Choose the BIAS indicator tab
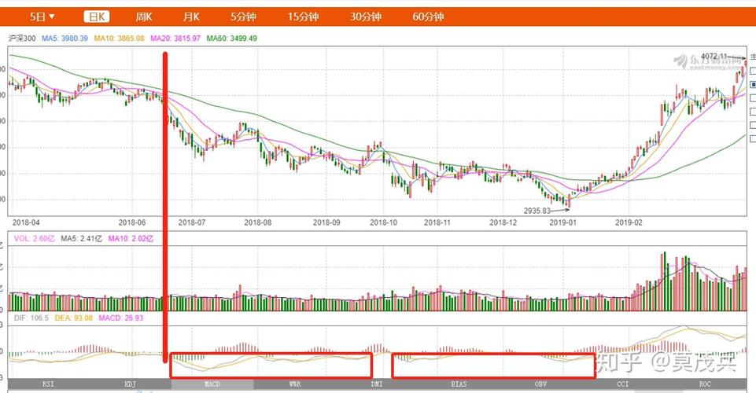This screenshot has width=756, height=393. pyautogui.click(x=459, y=384)
